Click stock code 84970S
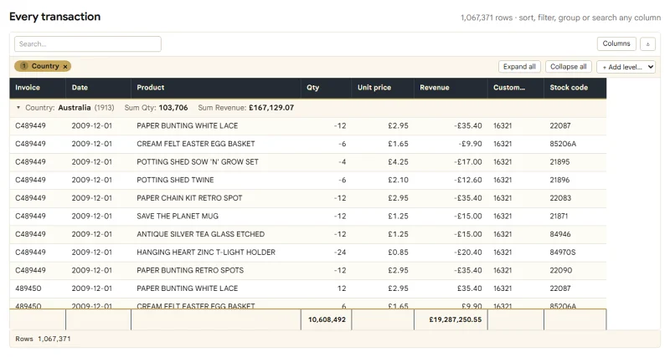 (x=562, y=252)
